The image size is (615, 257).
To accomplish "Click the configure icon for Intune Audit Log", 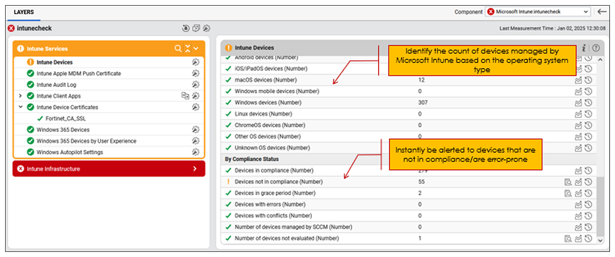I will pos(195,84).
